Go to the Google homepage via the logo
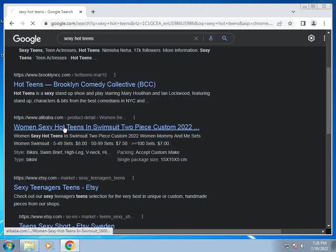 point(27,39)
